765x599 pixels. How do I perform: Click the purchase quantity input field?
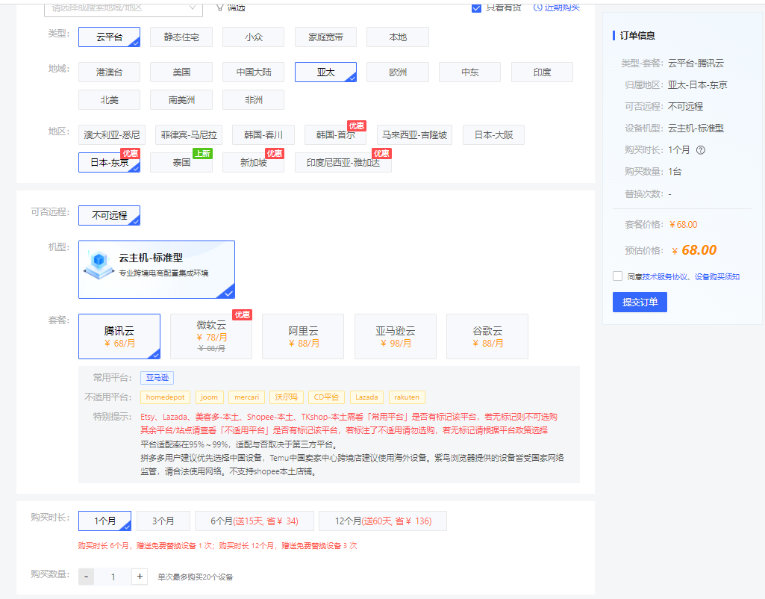pos(113,577)
